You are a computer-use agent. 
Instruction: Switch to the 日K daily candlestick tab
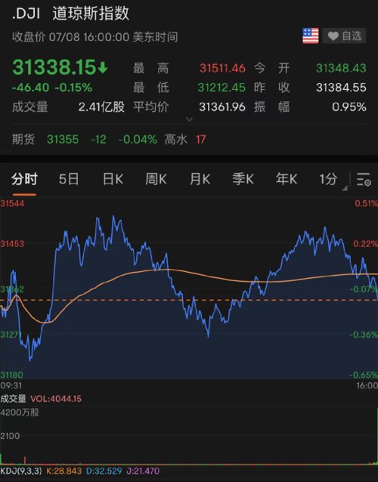tap(113, 179)
